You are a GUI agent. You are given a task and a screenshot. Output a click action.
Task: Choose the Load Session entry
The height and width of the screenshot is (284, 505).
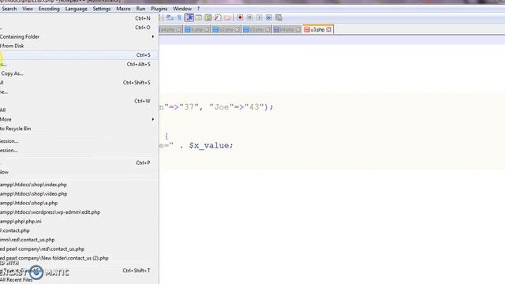point(78,141)
